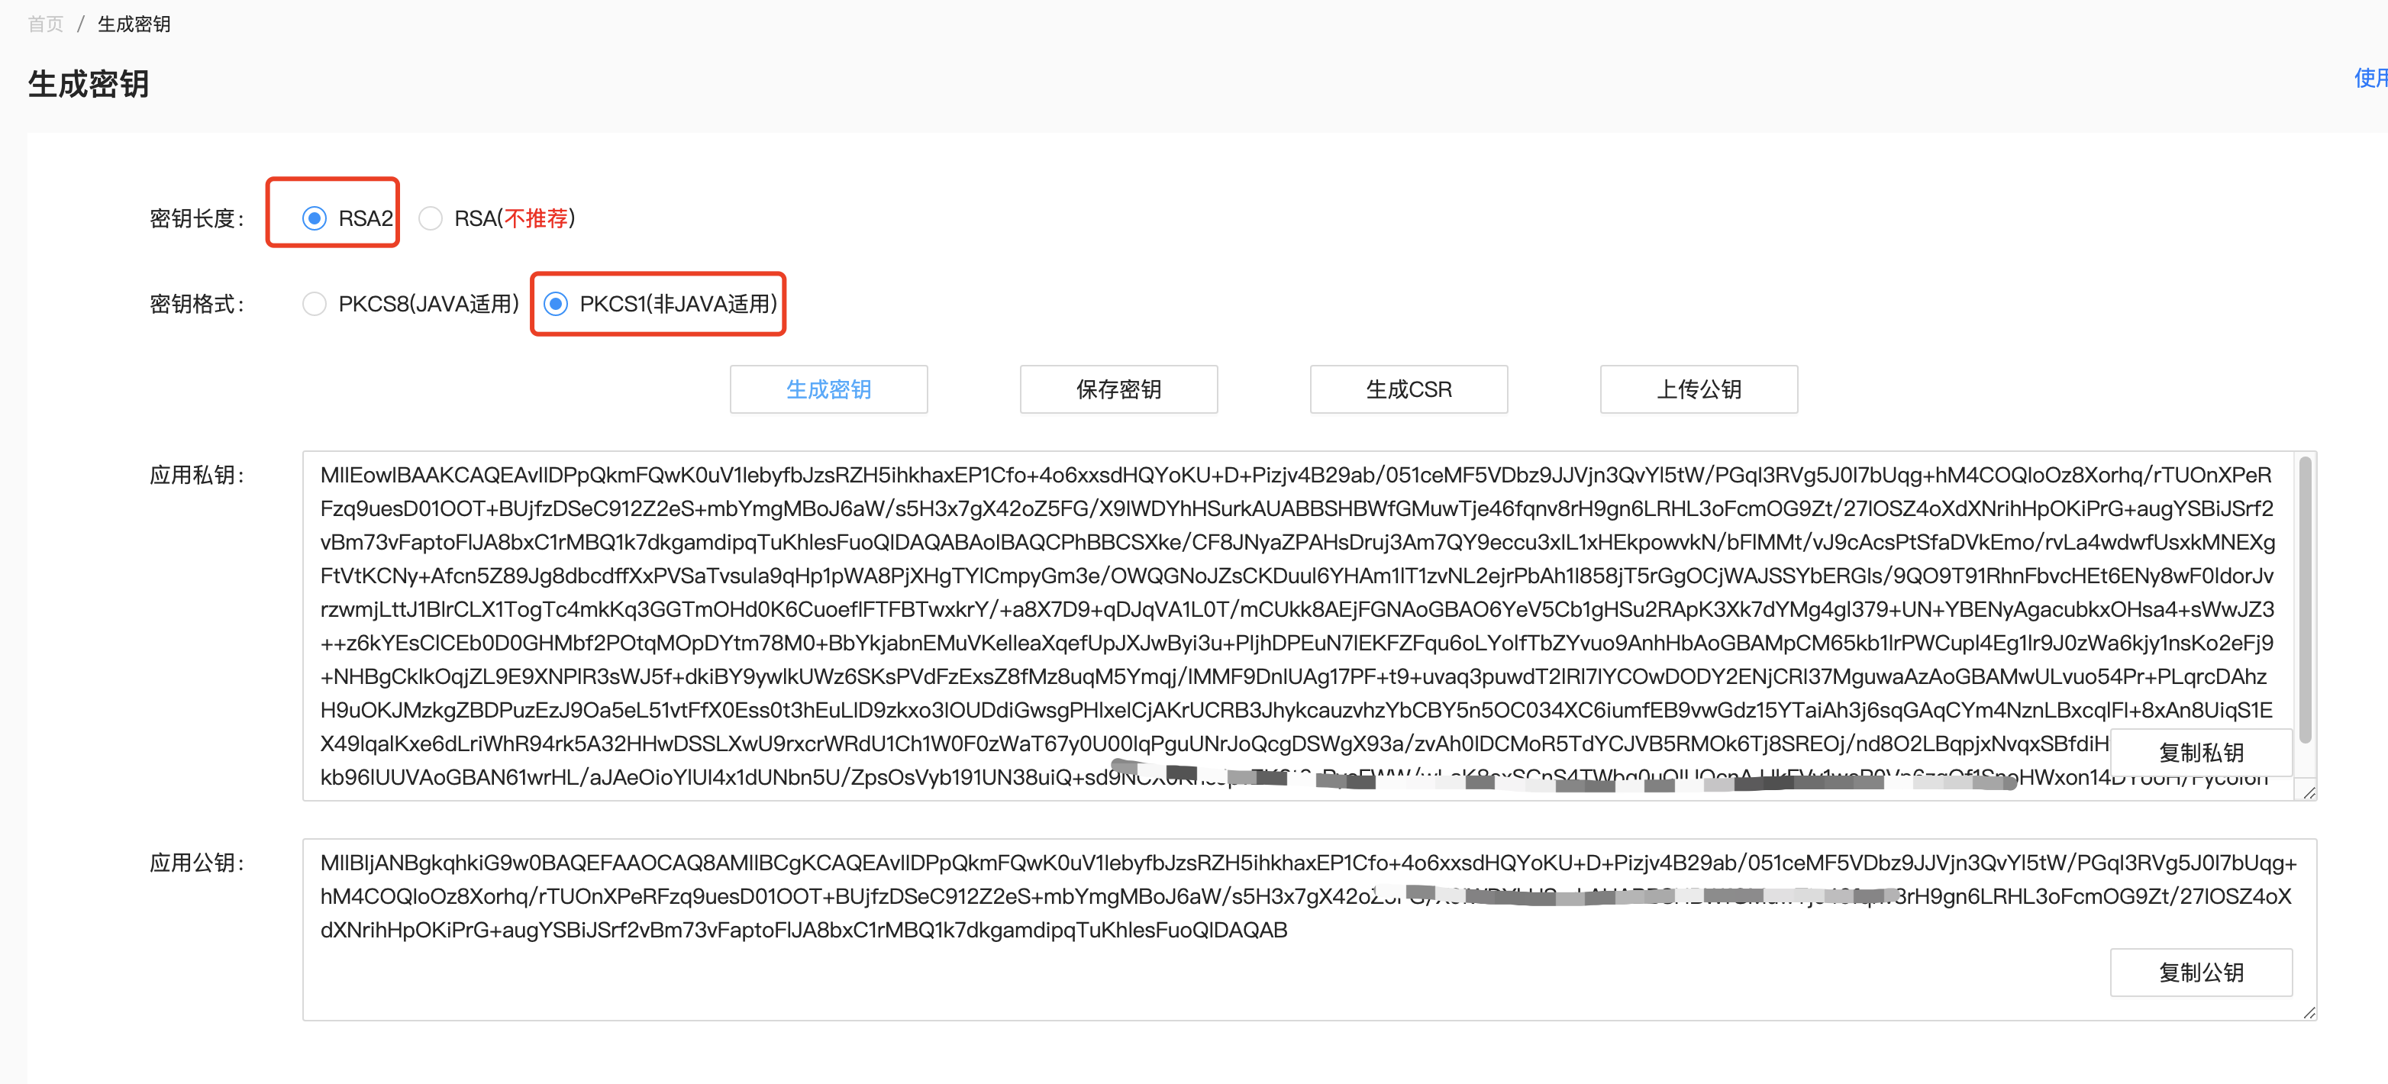The height and width of the screenshot is (1084, 2388).
Task: Grab the public key textarea resize handle
Action: [x=2309, y=1012]
